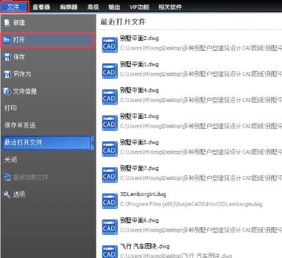The width and height of the screenshot is (282, 258).
Task: Click the CAD icon for 别墅平面6.dwg
Action: tap(109, 227)
